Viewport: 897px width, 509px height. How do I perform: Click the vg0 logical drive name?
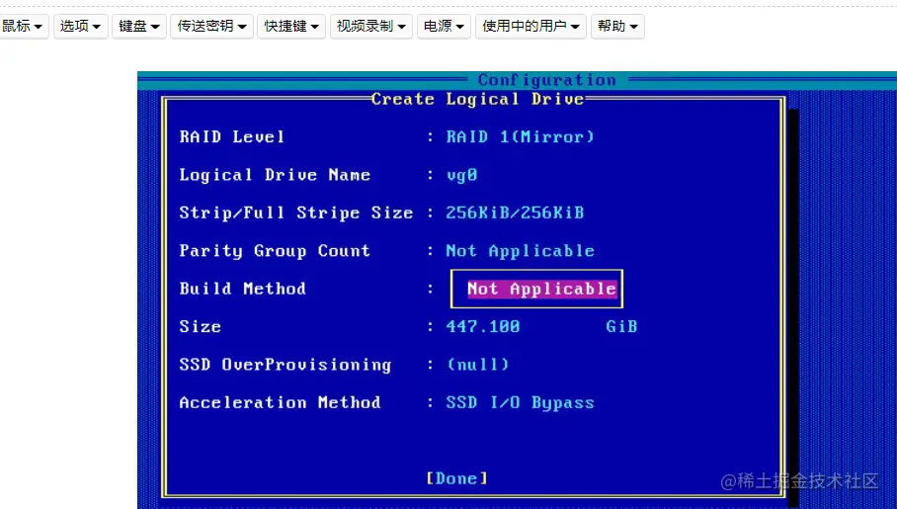pyautogui.click(x=461, y=175)
